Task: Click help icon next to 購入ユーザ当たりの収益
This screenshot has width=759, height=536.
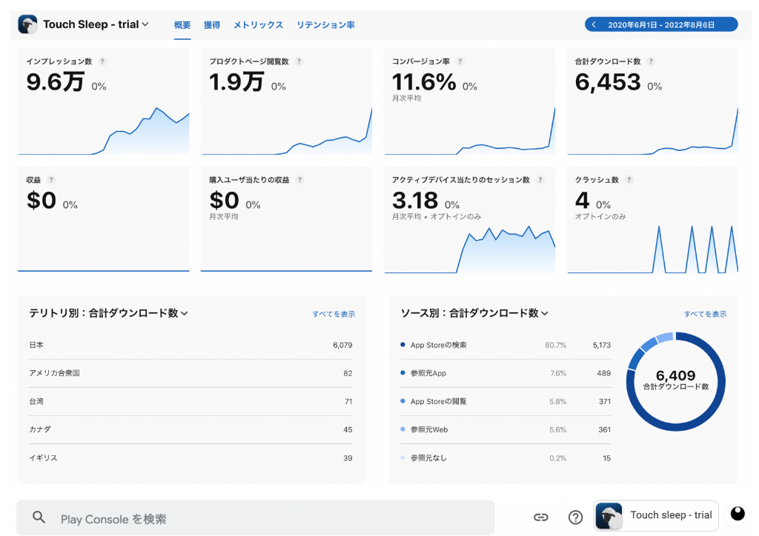Action: (x=299, y=180)
